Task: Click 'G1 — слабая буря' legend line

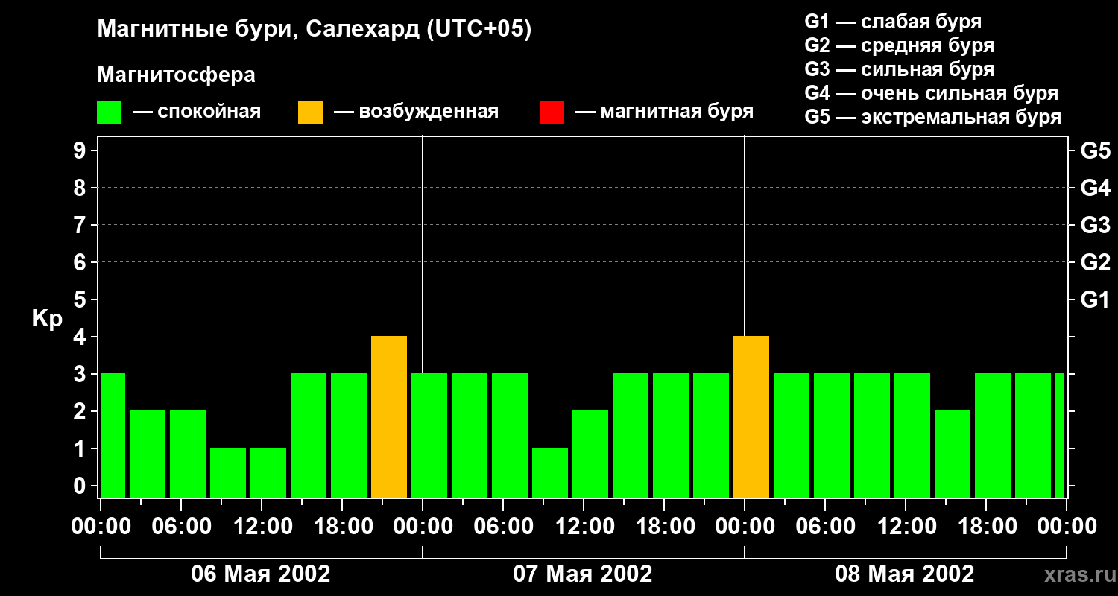Action: pyautogui.click(x=893, y=22)
